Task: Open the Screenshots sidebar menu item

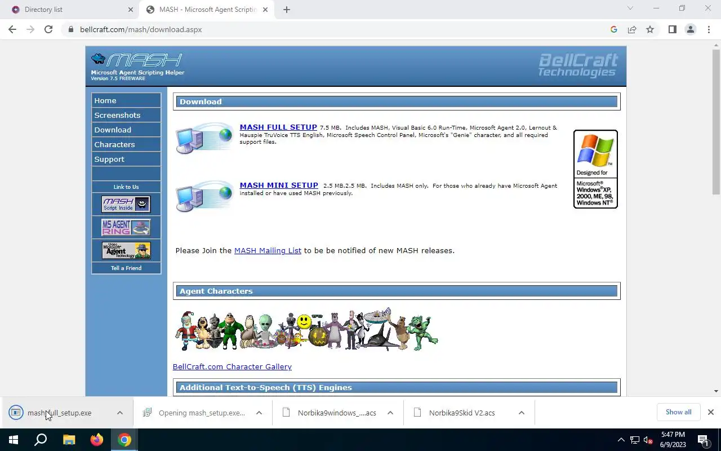Action: [126, 115]
